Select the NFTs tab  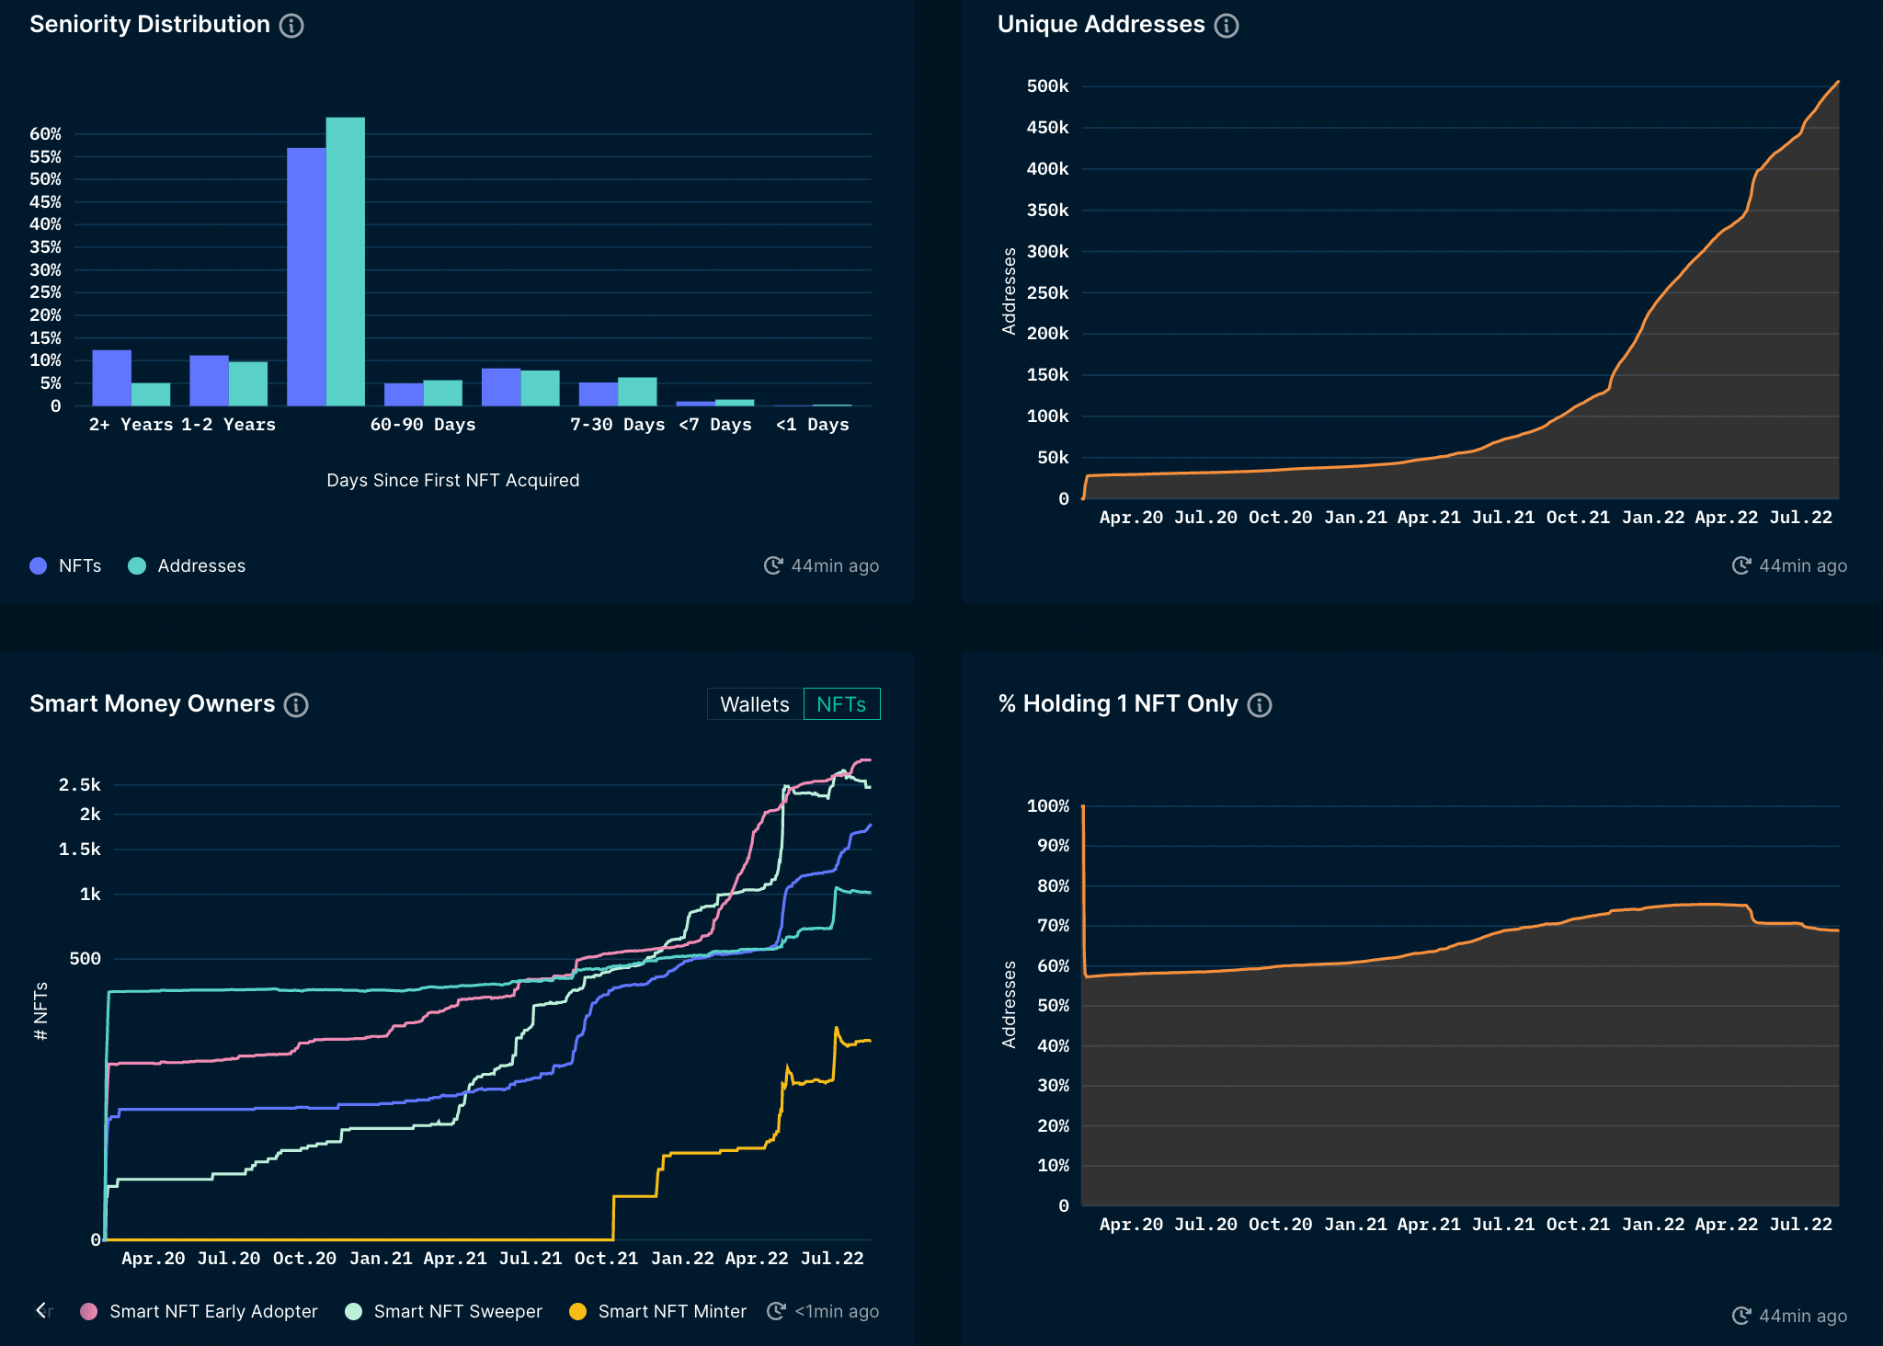tap(841, 704)
